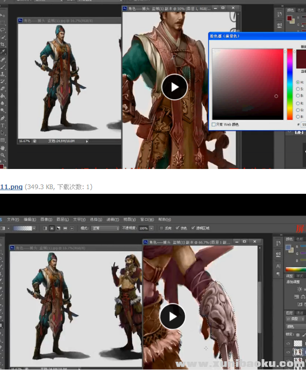Select the Hand tool in the upper toolbar
This screenshot has height=370, width=306.
3,148
